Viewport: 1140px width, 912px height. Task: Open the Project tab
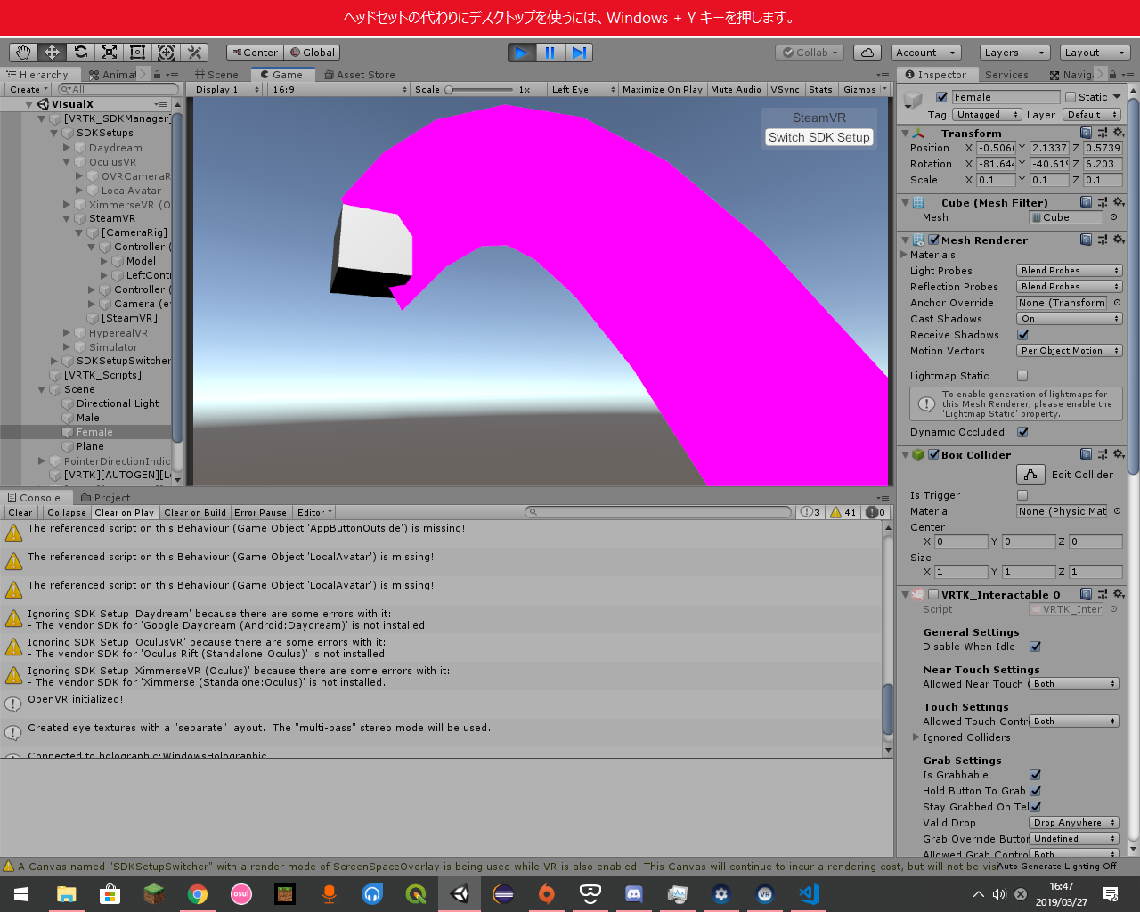point(105,498)
